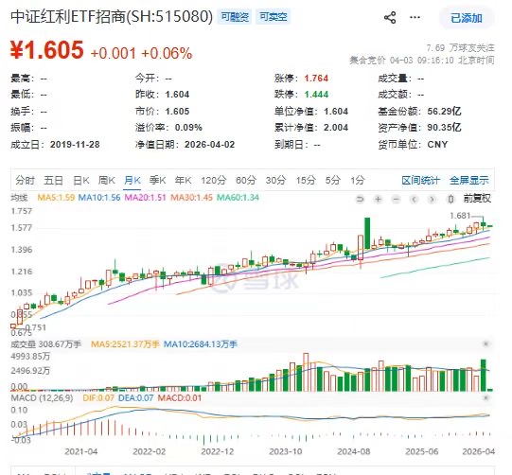Image resolution: width=512 pixels, height=475 pixels.
Task: Switch to the 年K chart tab
Action: pyautogui.click(x=184, y=180)
